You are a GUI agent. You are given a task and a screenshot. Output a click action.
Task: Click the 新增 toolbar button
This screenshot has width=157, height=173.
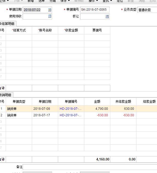[x=31, y=1]
